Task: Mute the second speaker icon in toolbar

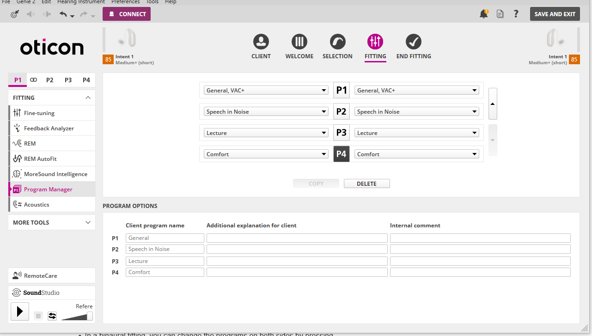Action: tap(47, 14)
